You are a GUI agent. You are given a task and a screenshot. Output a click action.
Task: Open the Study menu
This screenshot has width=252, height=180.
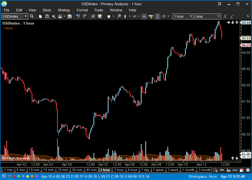pos(47,10)
